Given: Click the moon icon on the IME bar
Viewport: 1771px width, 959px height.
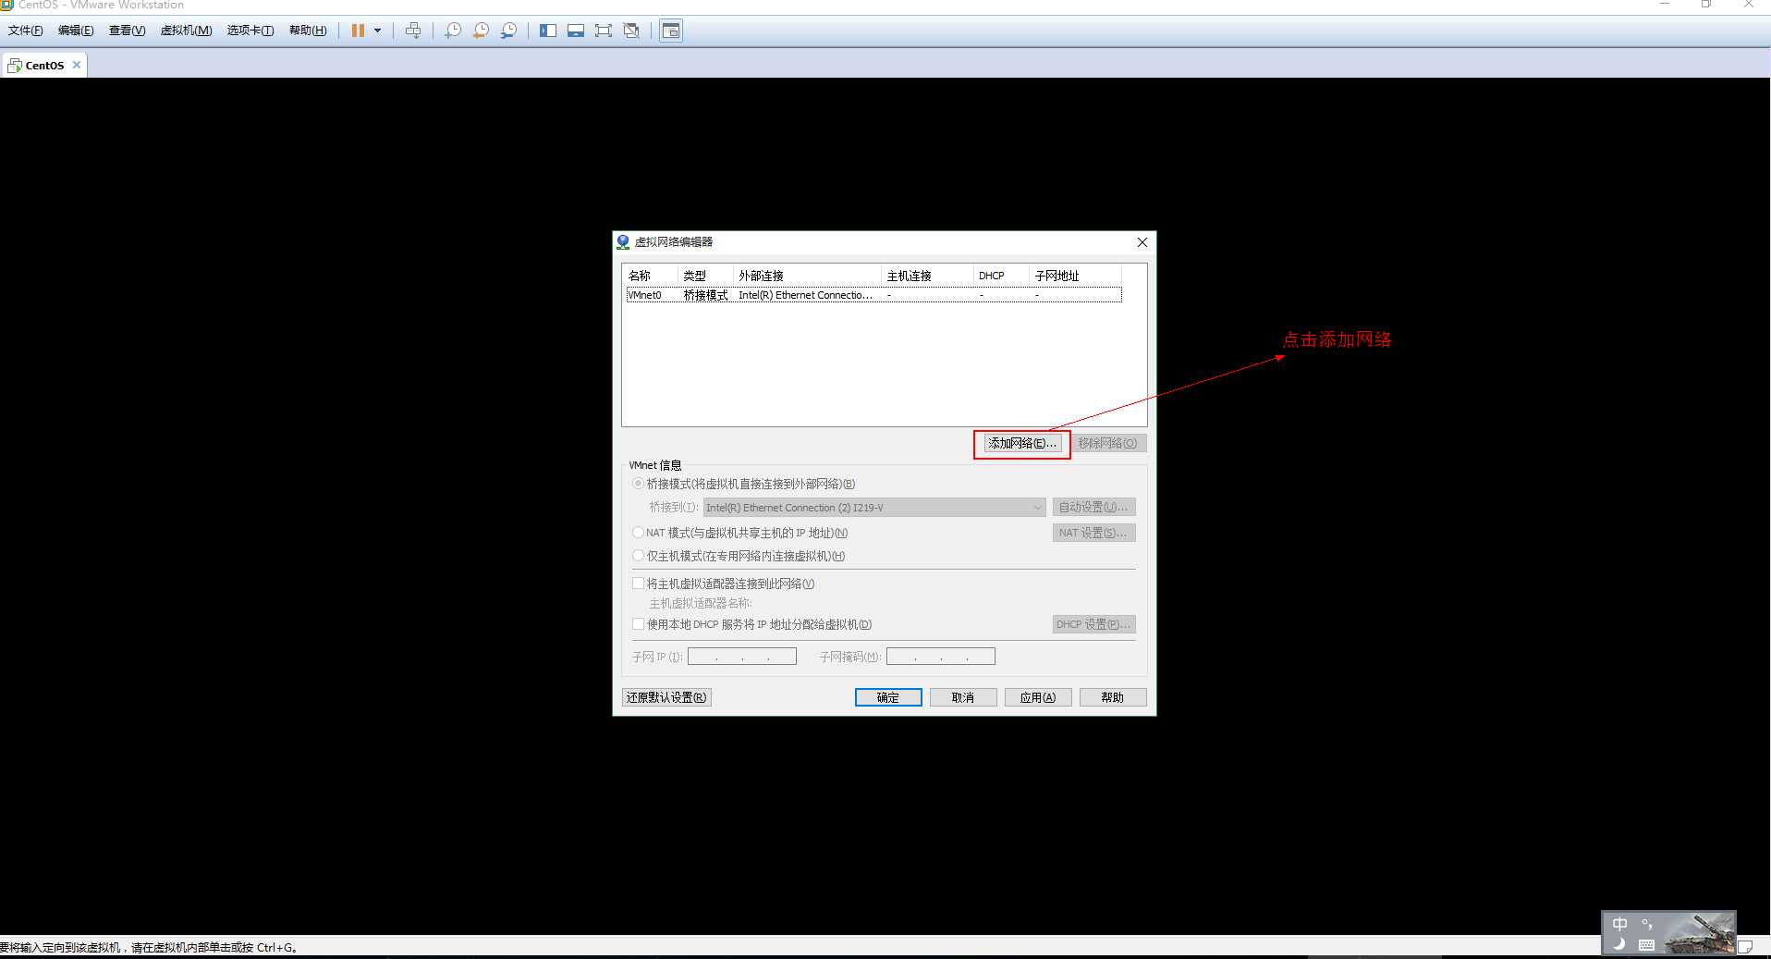Looking at the screenshot, I should coord(1619,944).
